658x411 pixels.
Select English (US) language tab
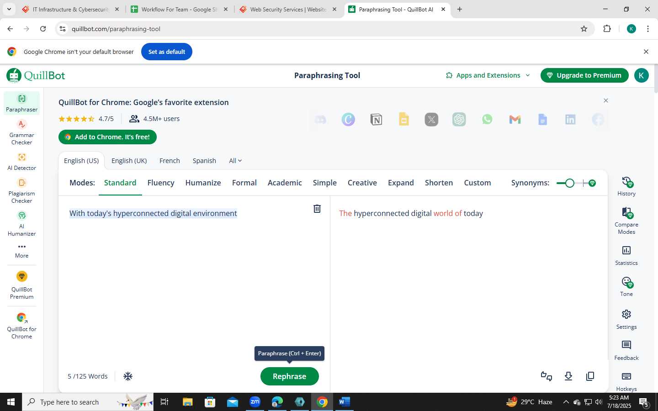(81, 161)
